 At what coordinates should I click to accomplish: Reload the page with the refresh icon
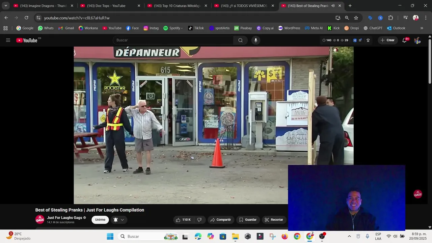pyautogui.click(x=26, y=18)
